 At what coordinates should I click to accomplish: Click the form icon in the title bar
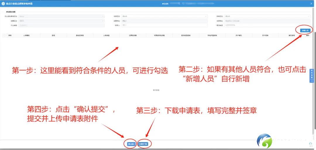(x=3, y=4)
